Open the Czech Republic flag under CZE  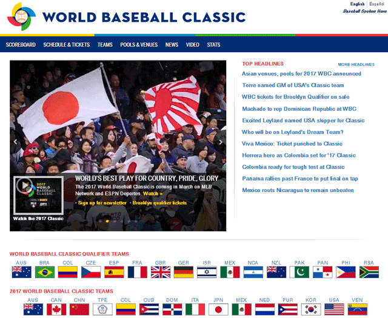(91, 272)
